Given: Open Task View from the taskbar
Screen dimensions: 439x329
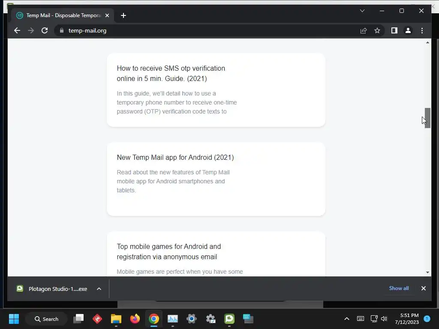Looking at the screenshot, I should 78,319.
